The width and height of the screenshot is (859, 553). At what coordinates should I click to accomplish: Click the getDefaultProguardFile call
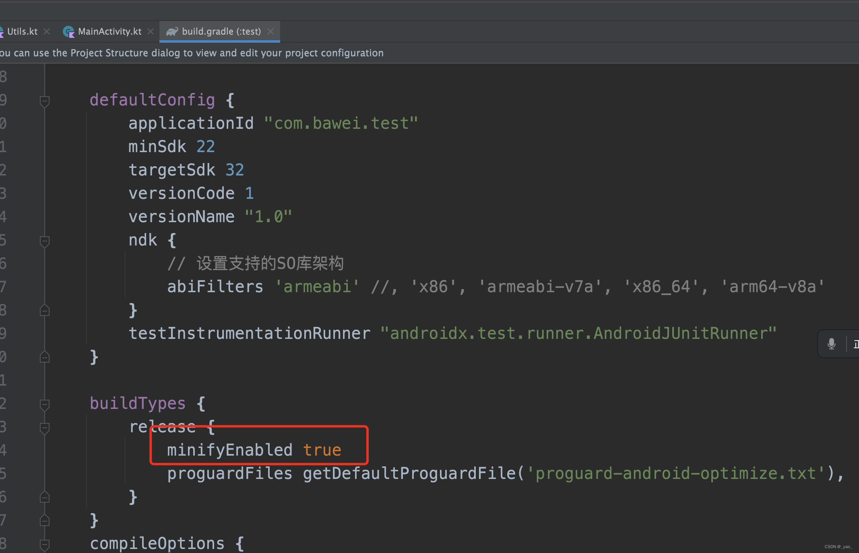[409, 473]
